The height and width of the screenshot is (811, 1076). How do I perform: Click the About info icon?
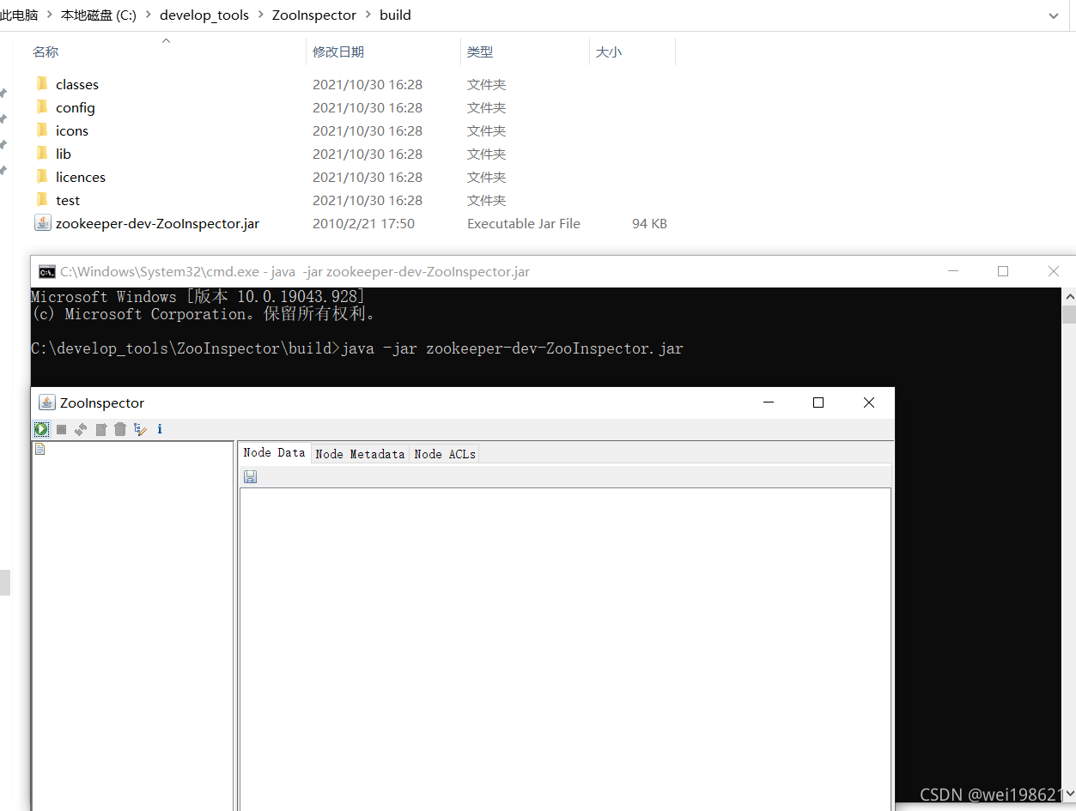coord(160,429)
